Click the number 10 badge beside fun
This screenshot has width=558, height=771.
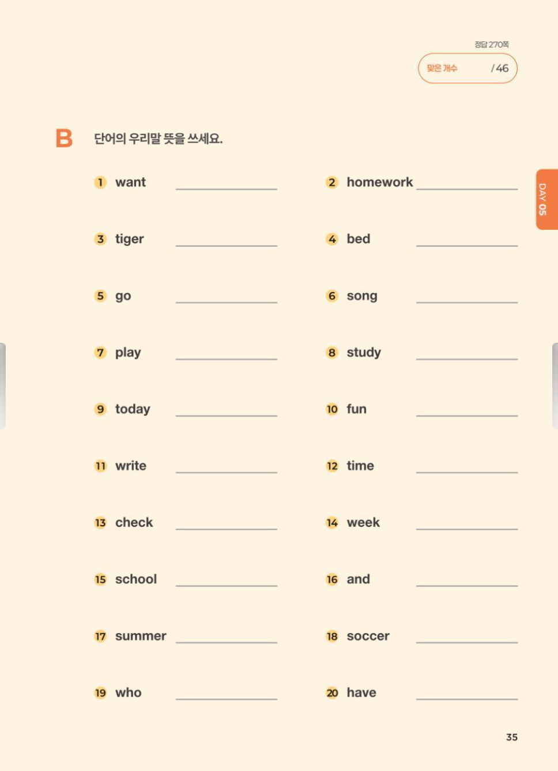tap(332, 409)
